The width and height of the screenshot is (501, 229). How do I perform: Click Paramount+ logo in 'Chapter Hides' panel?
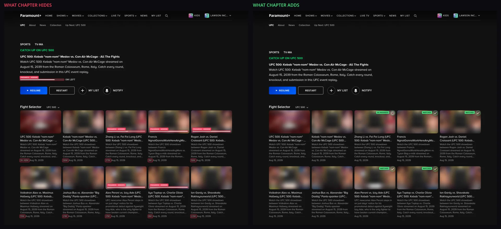(x=31, y=16)
